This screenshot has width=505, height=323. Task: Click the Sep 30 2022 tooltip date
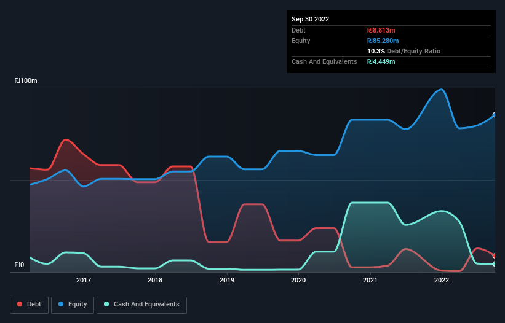point(310,19)
